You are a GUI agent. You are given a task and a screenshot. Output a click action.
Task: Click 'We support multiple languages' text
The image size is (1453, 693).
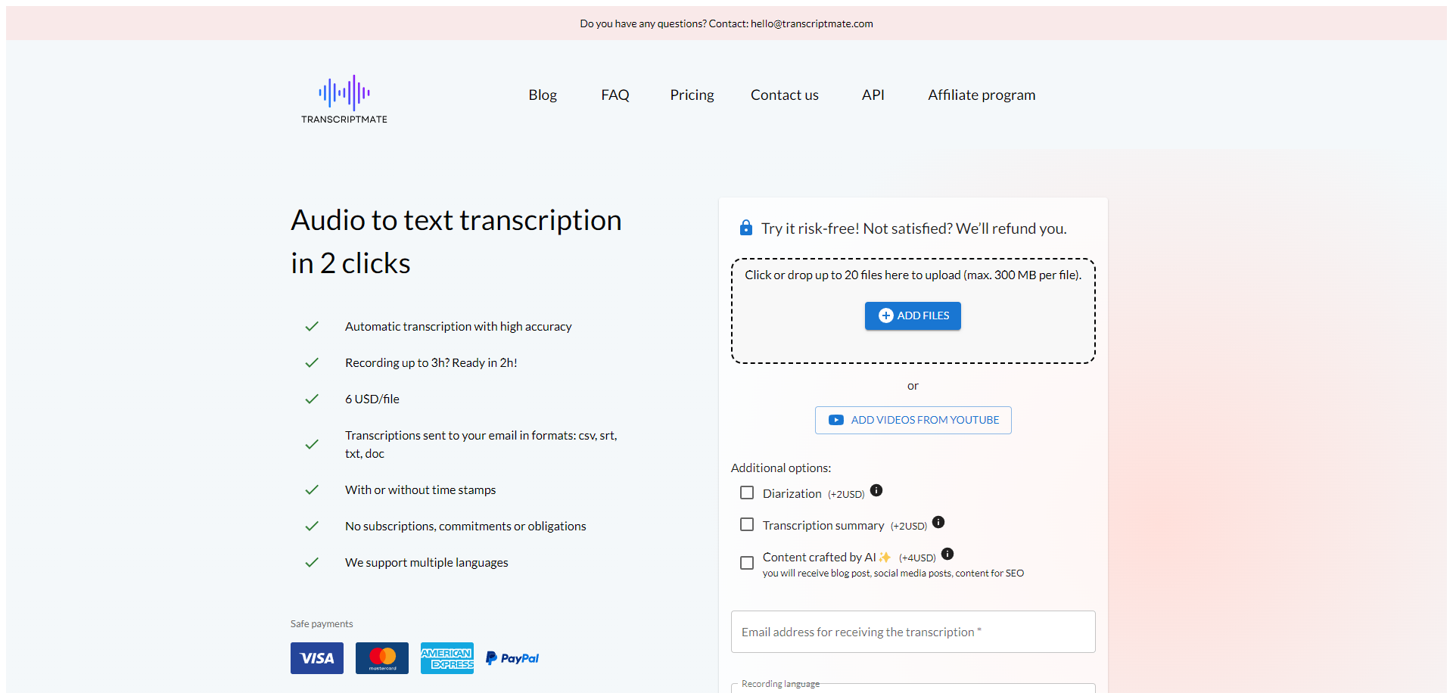427,562
